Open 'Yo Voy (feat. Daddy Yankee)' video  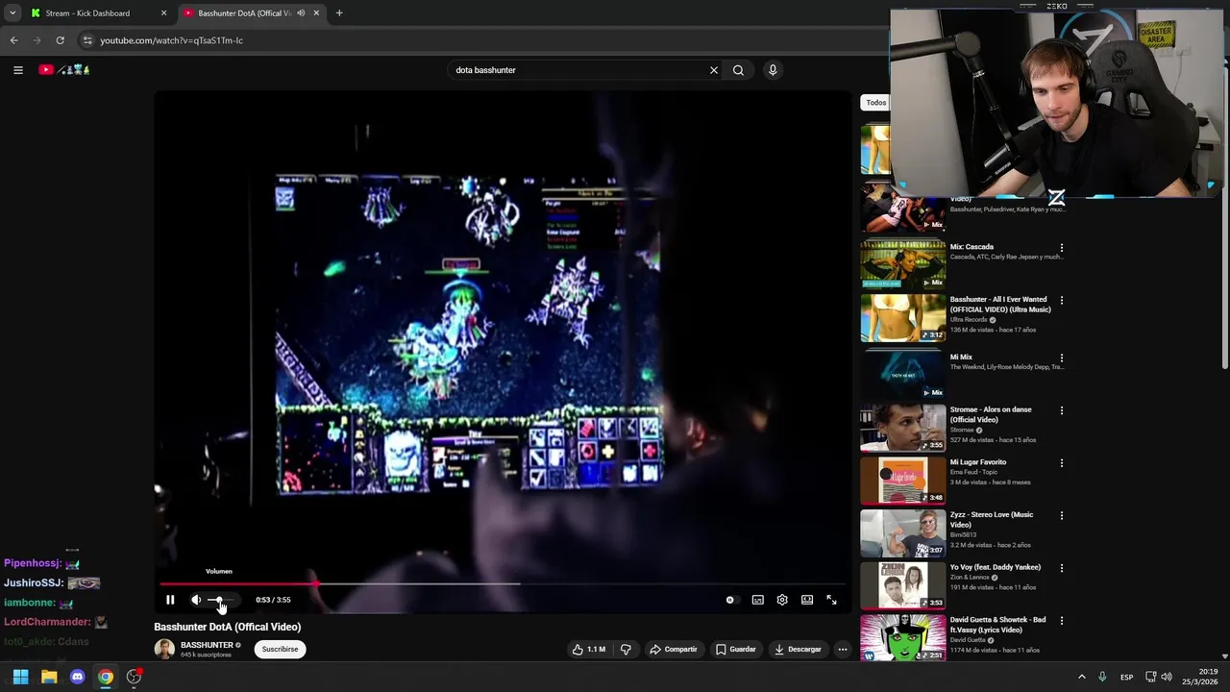996,567
